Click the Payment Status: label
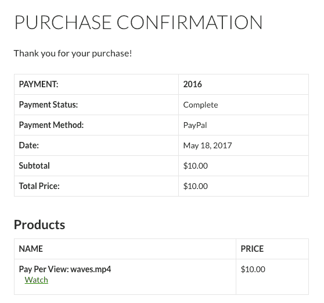Image resolution: width=324 pixels, height=303 pixels. [48, 105]
